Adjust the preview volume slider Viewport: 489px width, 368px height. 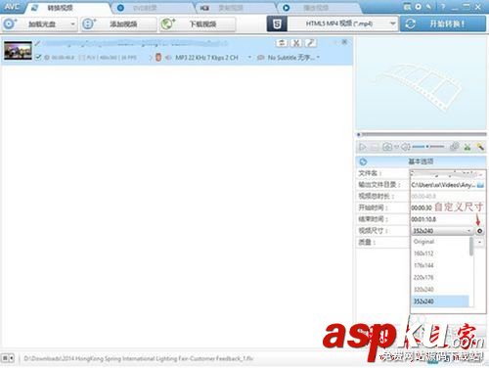pos(428,147)
